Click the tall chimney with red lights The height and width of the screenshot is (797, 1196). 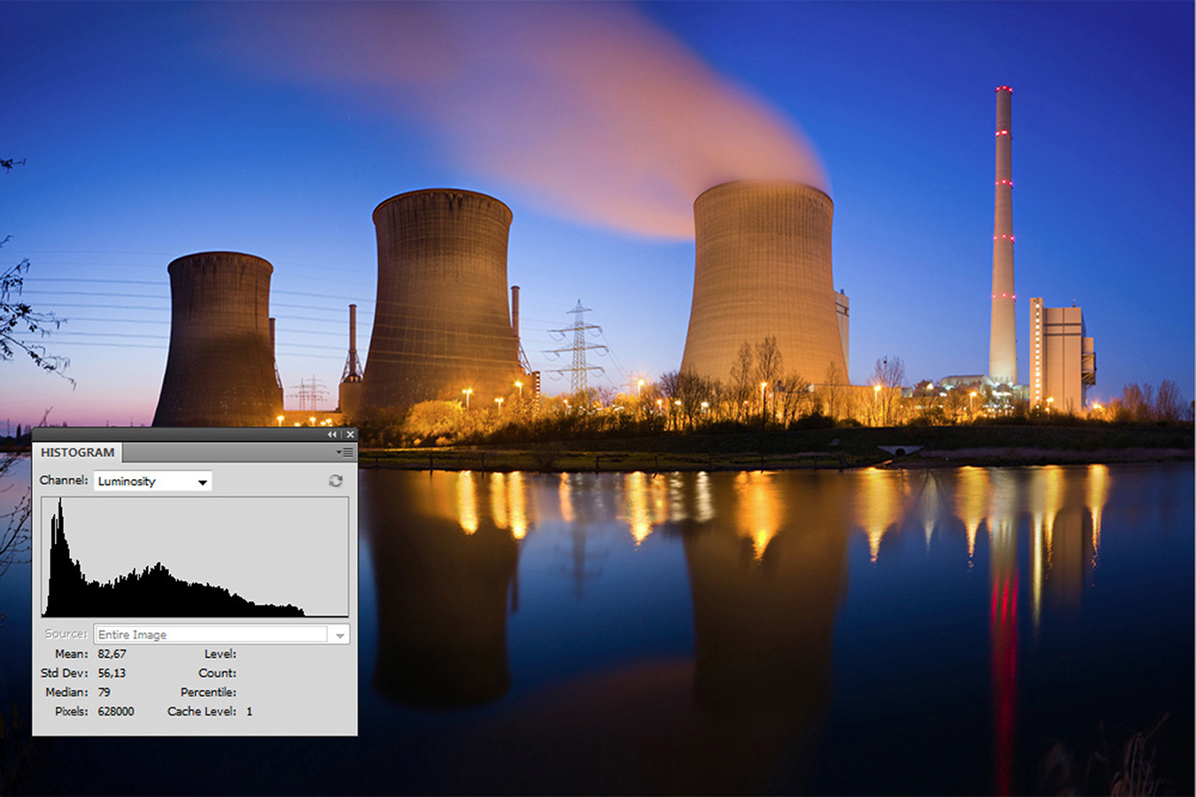tap(1003, 239)
